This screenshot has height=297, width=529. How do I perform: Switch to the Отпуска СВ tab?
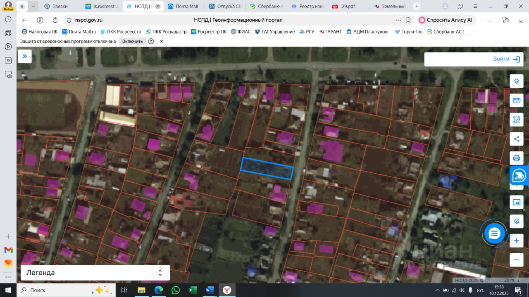point(225,6)
